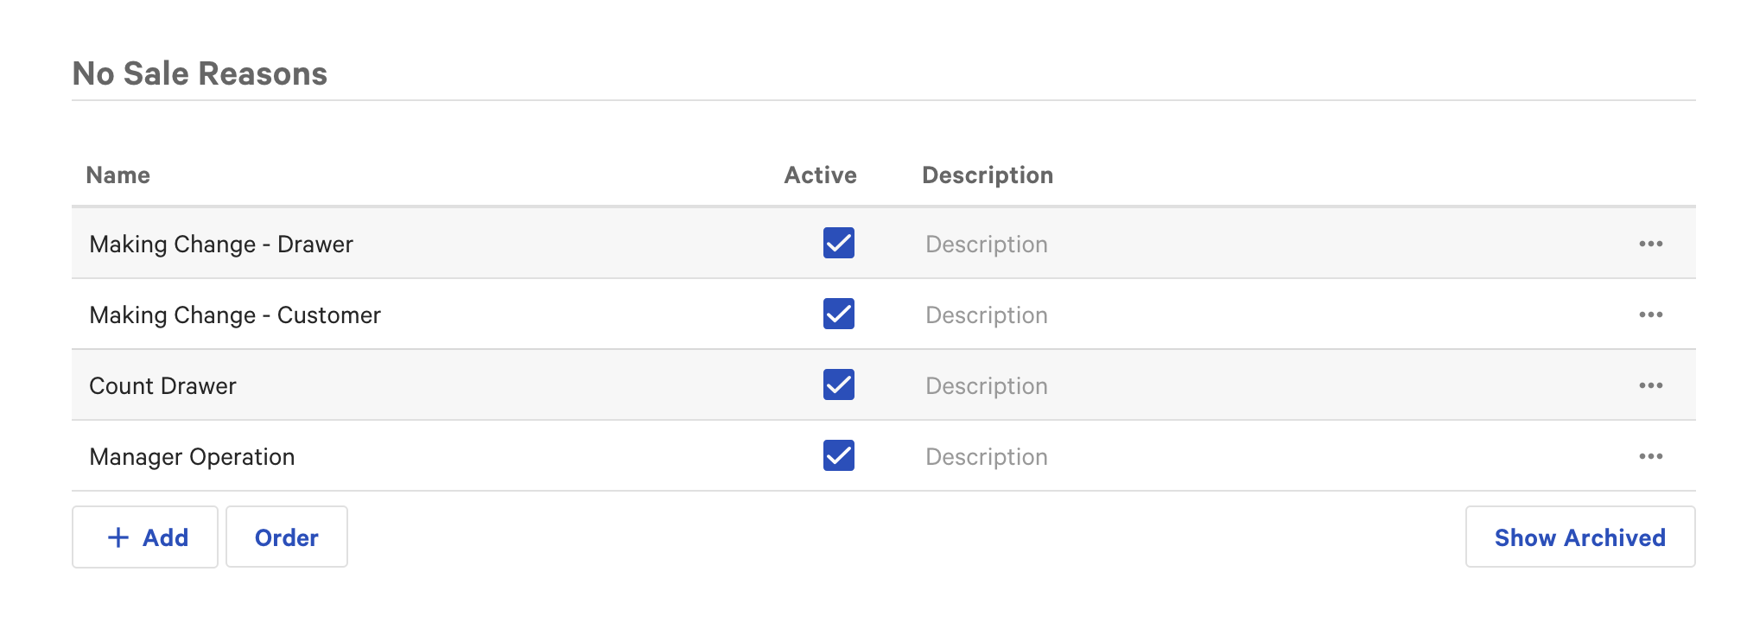This screenshot has height=629, width=1747.
Task: Toggle Active checkbox for Making Change - Customer
Action: point(838,314)
